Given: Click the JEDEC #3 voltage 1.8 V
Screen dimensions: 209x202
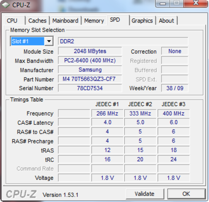Looking at the screenshot, I should pyautogui.click(x=173, y=178).
